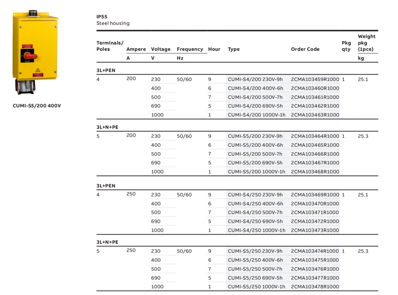Screen dimensions: 398x295
Task: Click the Voltage column header
Action: pyautogui.click(x=161, y=49)
